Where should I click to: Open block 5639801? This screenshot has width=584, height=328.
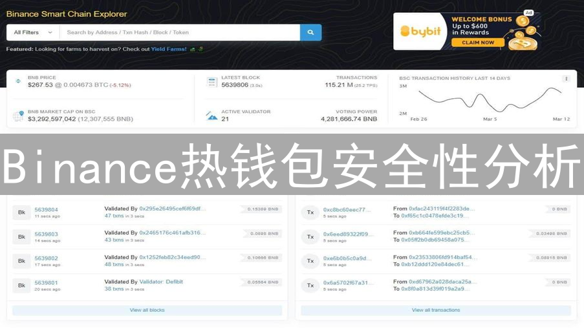tap(46, 283)
